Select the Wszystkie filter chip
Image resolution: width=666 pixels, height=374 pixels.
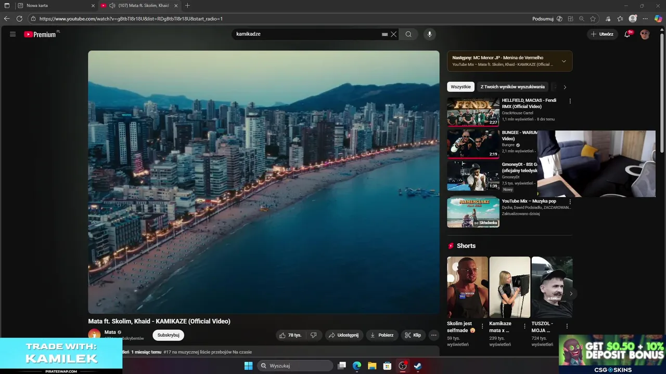click(x=460, y=87)
